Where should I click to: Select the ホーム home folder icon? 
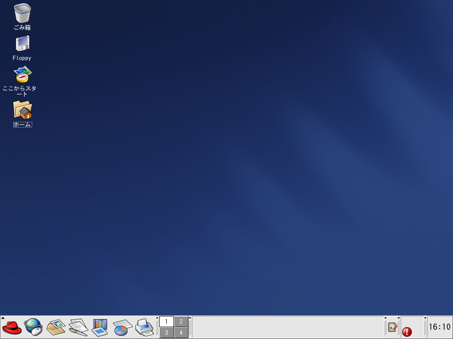coord(22,109)
